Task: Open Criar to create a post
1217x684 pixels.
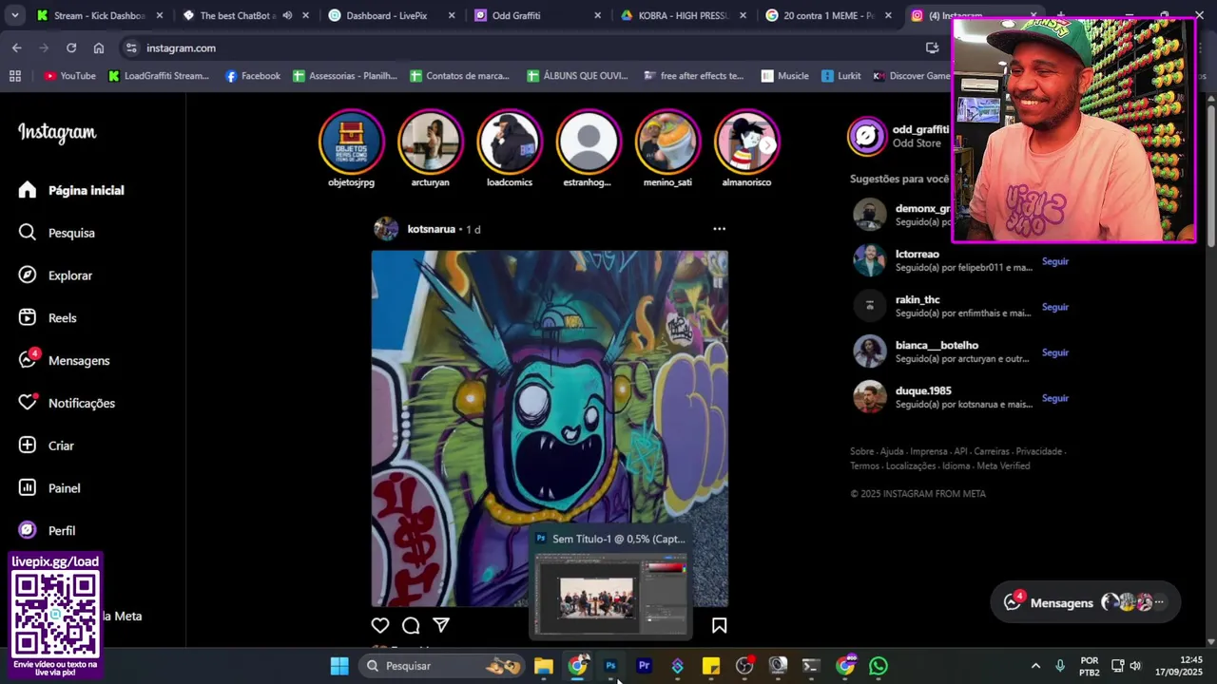Action: (x=47, y=446)
